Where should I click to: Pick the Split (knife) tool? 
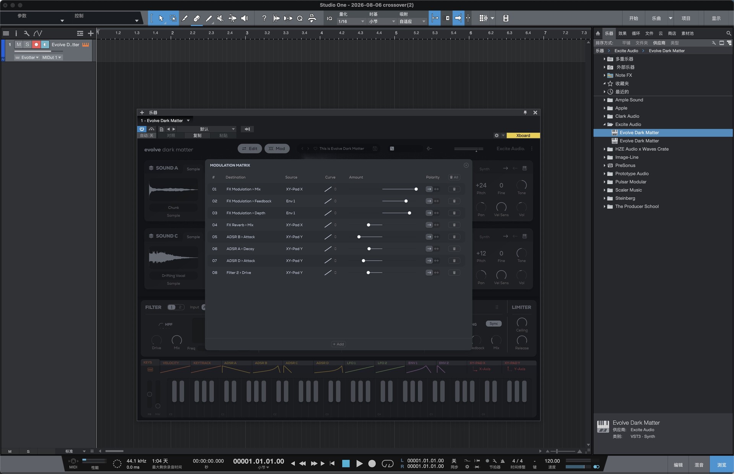185,18
